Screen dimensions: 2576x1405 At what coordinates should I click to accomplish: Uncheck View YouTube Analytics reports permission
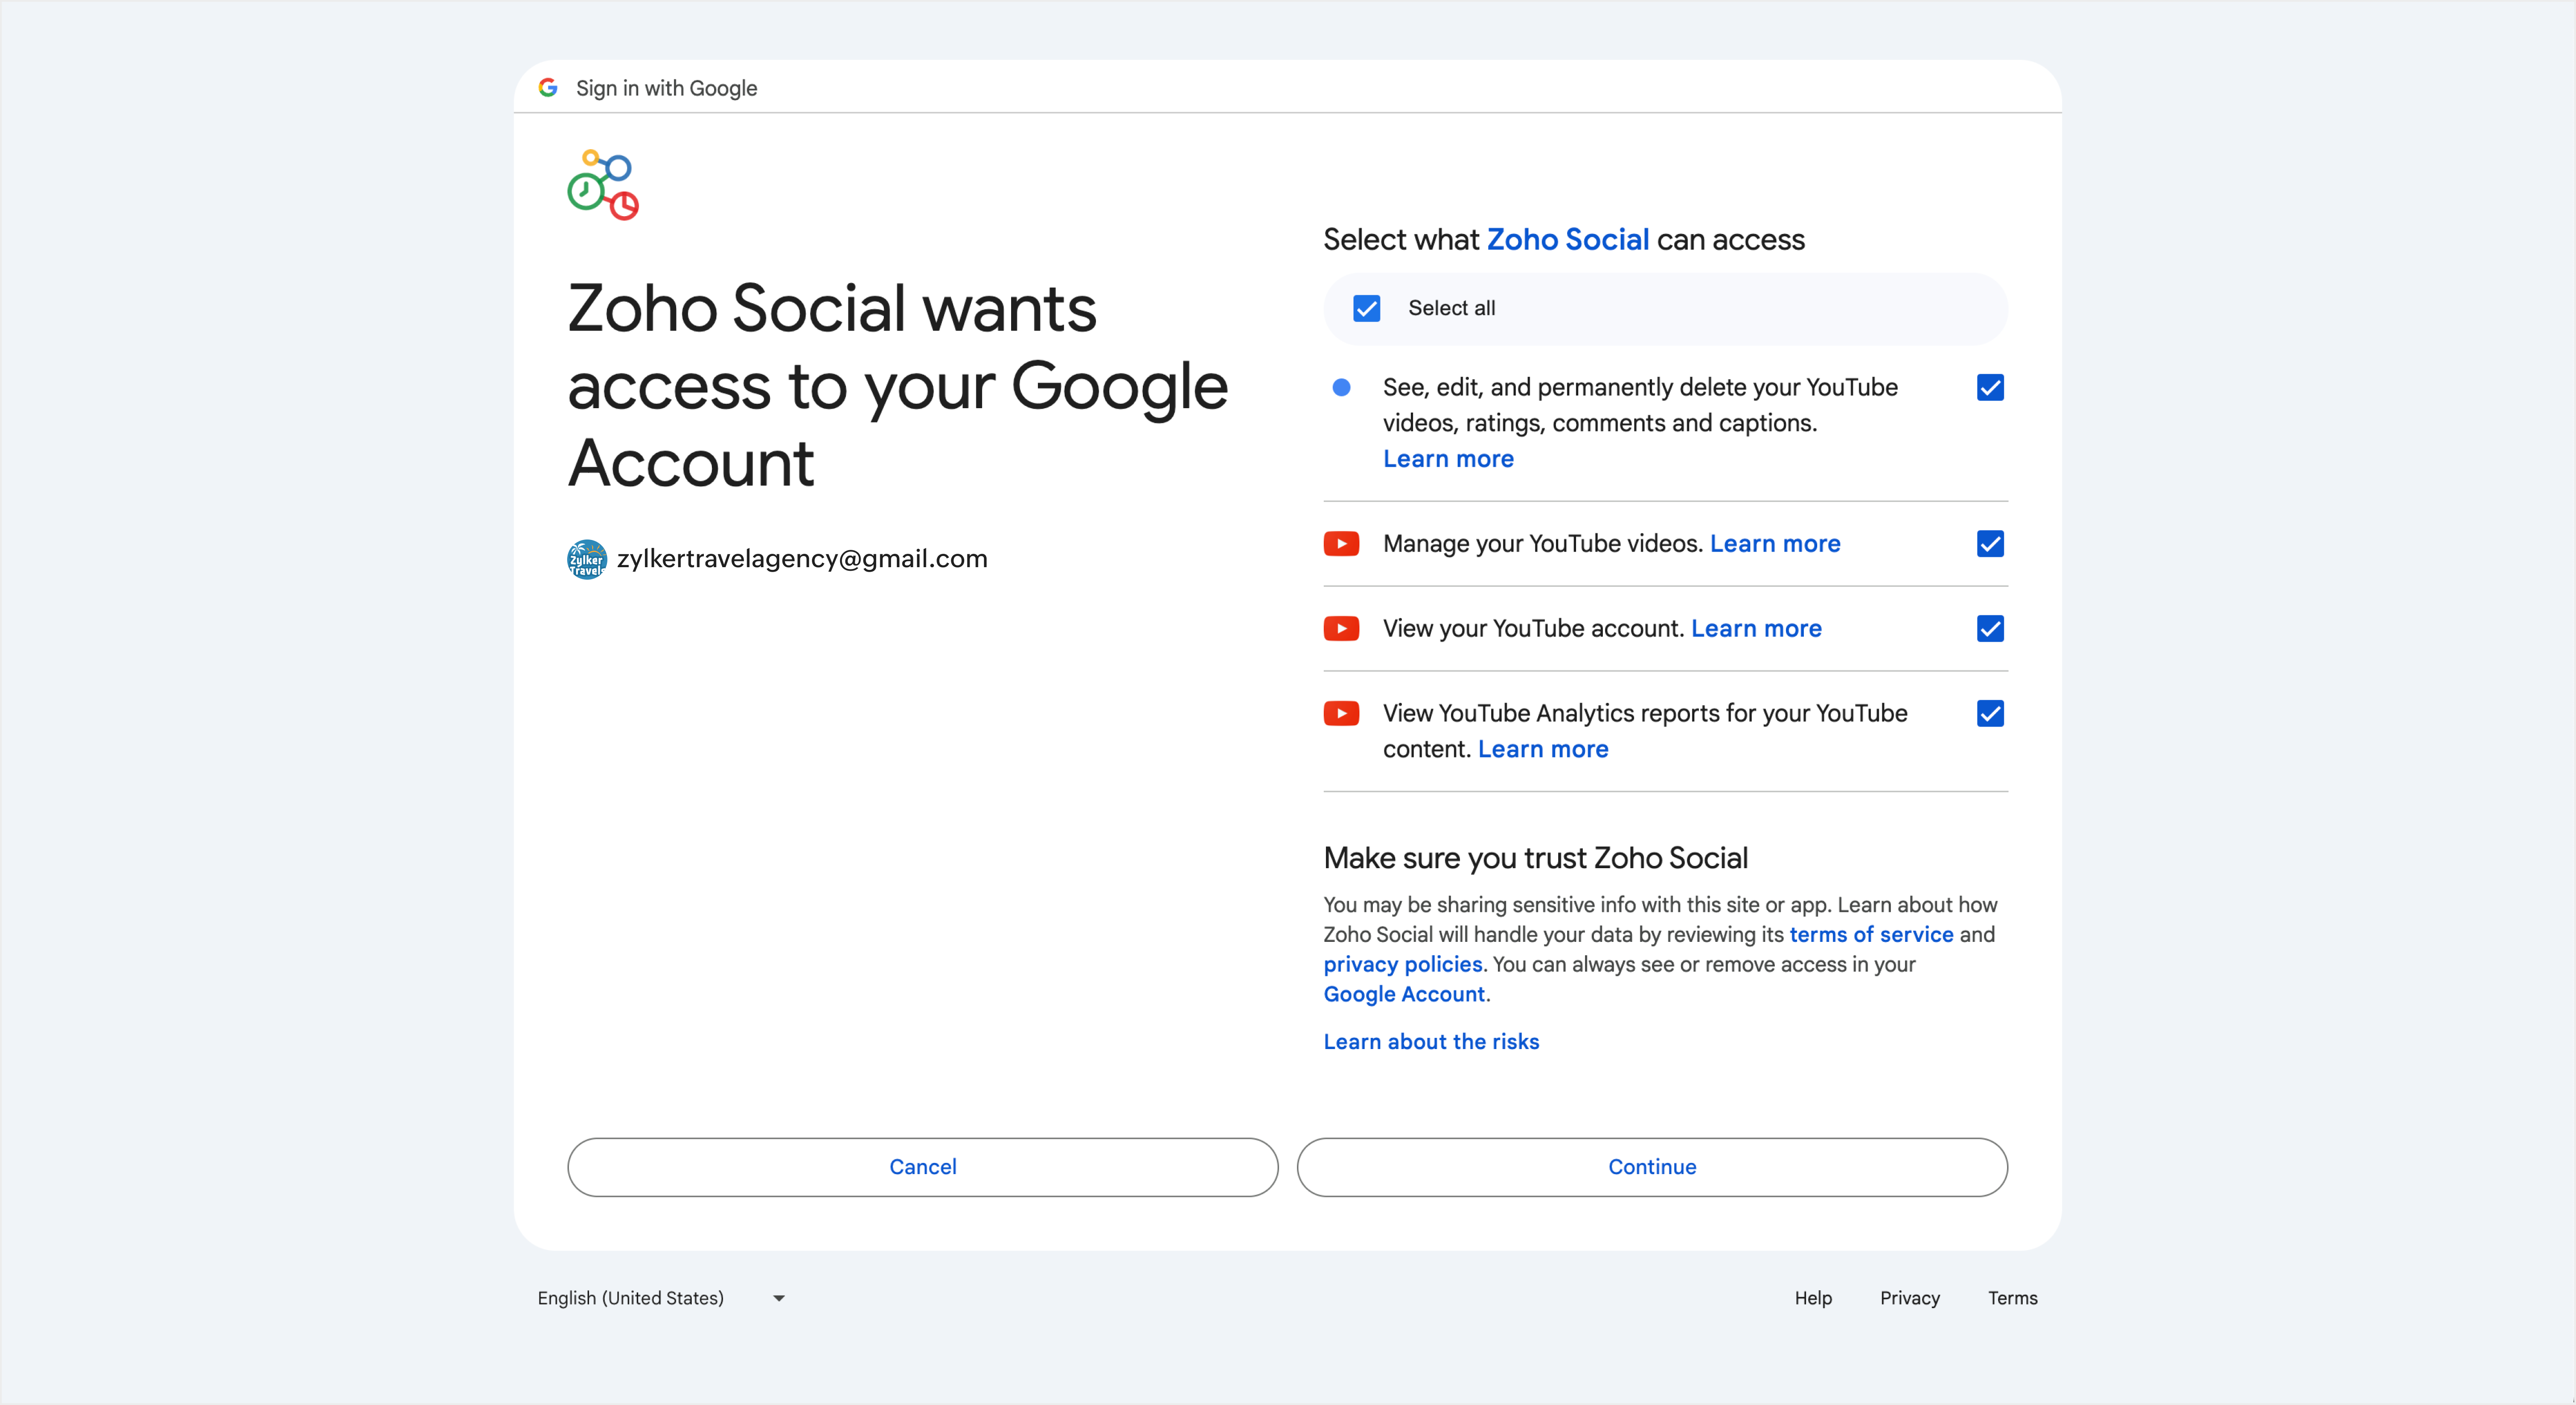click(1990, 714)
